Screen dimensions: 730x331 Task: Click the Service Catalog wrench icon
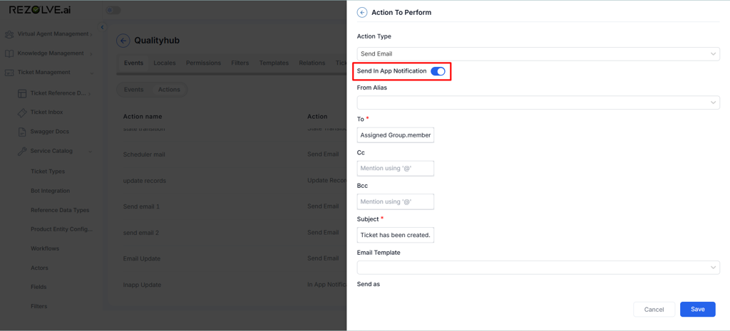22,151
